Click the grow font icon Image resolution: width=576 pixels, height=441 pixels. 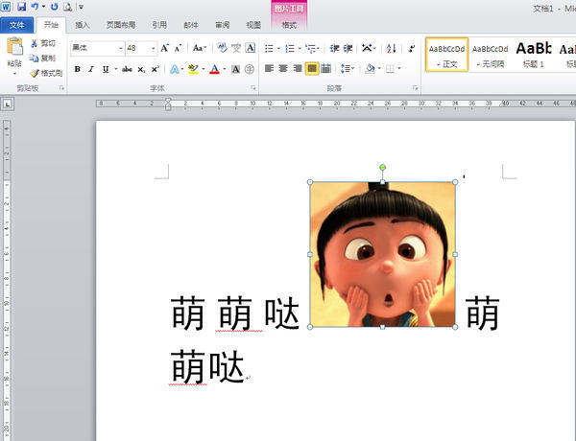pos(164,48)
